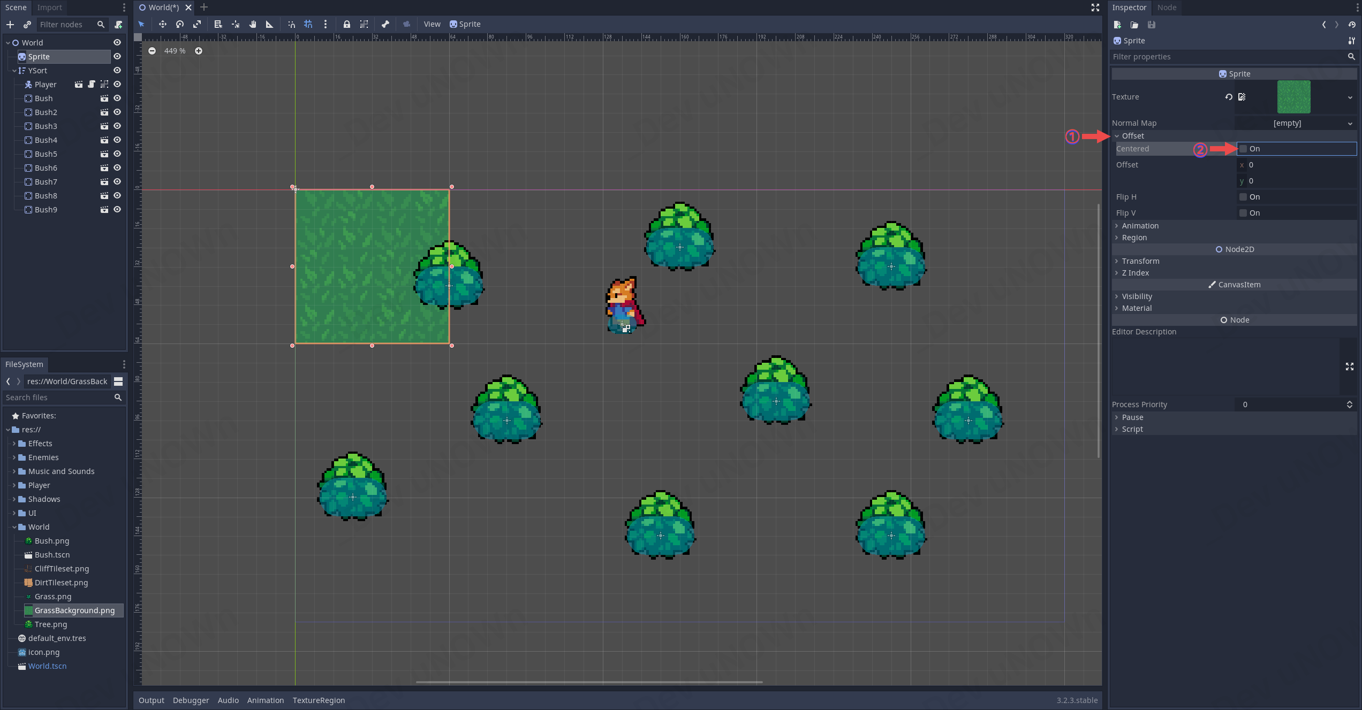Open the Import tab
The width and height of the screenshot is (1362, 710).
[x=49, y=7]
